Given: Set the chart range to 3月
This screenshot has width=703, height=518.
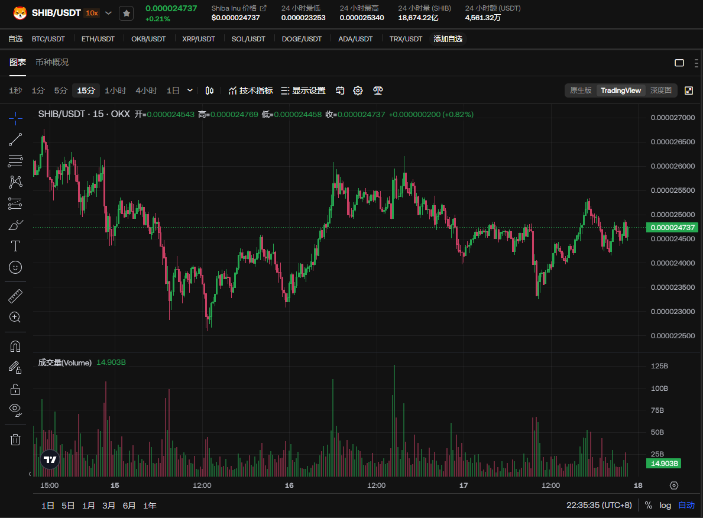Looking at the screenshot, I should click(x=109, y=506).
